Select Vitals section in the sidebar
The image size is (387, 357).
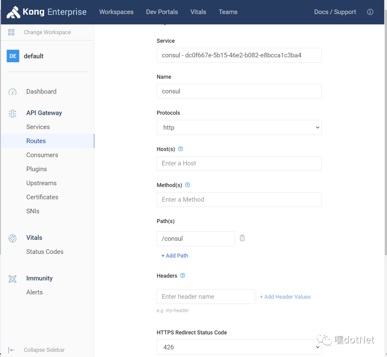click(34, 238)
